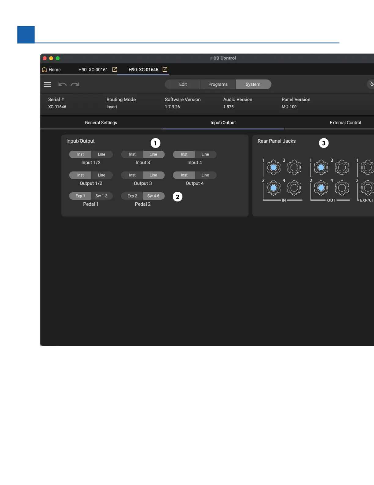Click the Panel Version M:2.100 value

click(289, 107)
